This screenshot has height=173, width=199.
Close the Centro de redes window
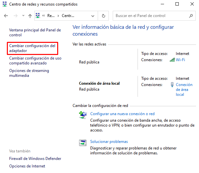pos(192,4)
